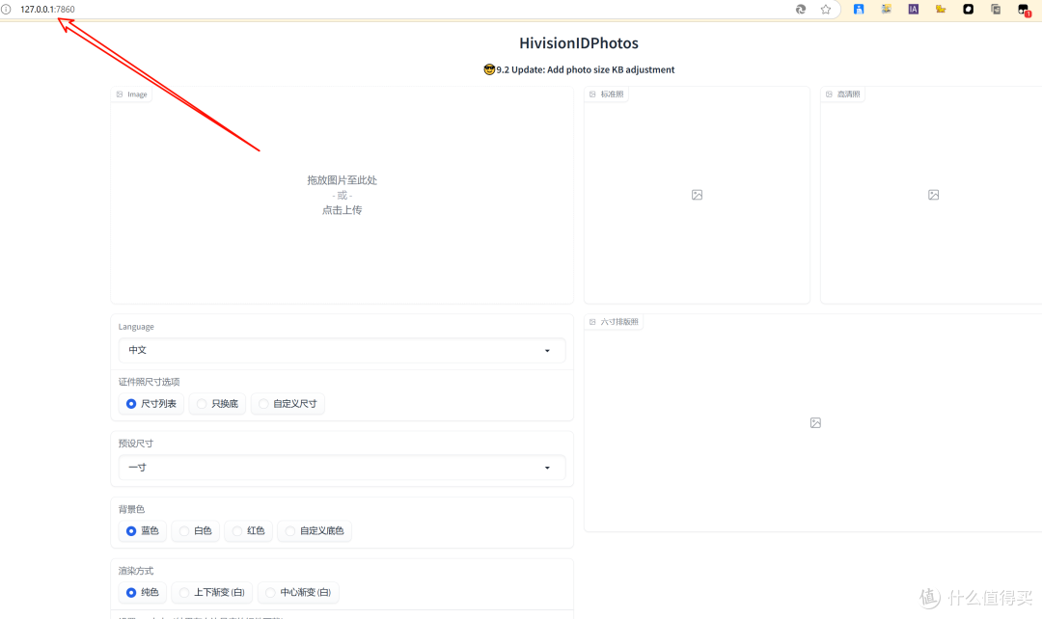
Task: Click the HivisionIDPhotos page title
Action: pyautogui.click(x=579, y=43)
